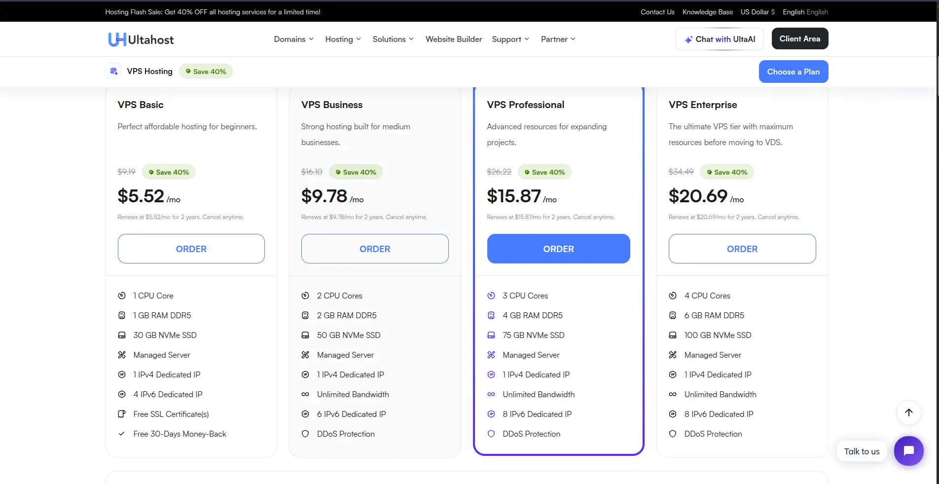The image size is (939, 484).
Task: Click 75 GB NVMe SSD text
Action: pyautogui.click(x=534, y=335)
